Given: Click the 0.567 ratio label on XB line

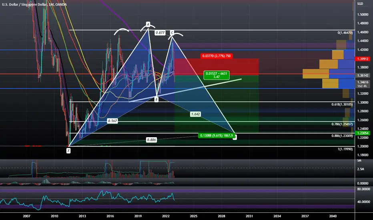Looking at the screenshot, I should [112, 121].
